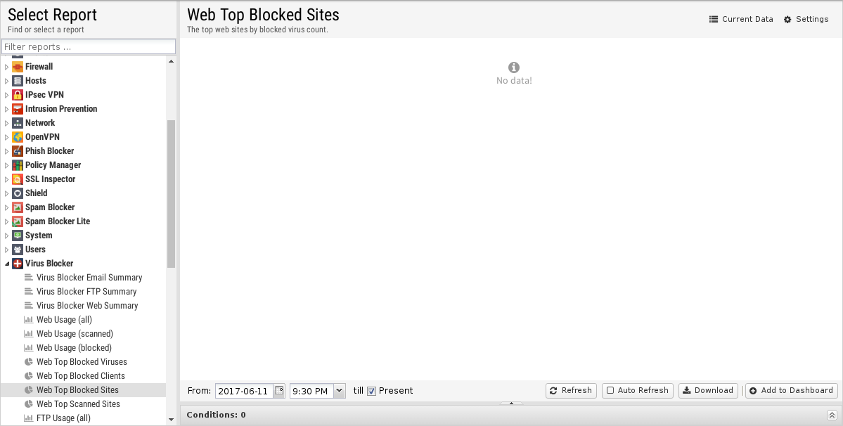
Task: Uncheck the Present checkbox
Action: point(371,391)
